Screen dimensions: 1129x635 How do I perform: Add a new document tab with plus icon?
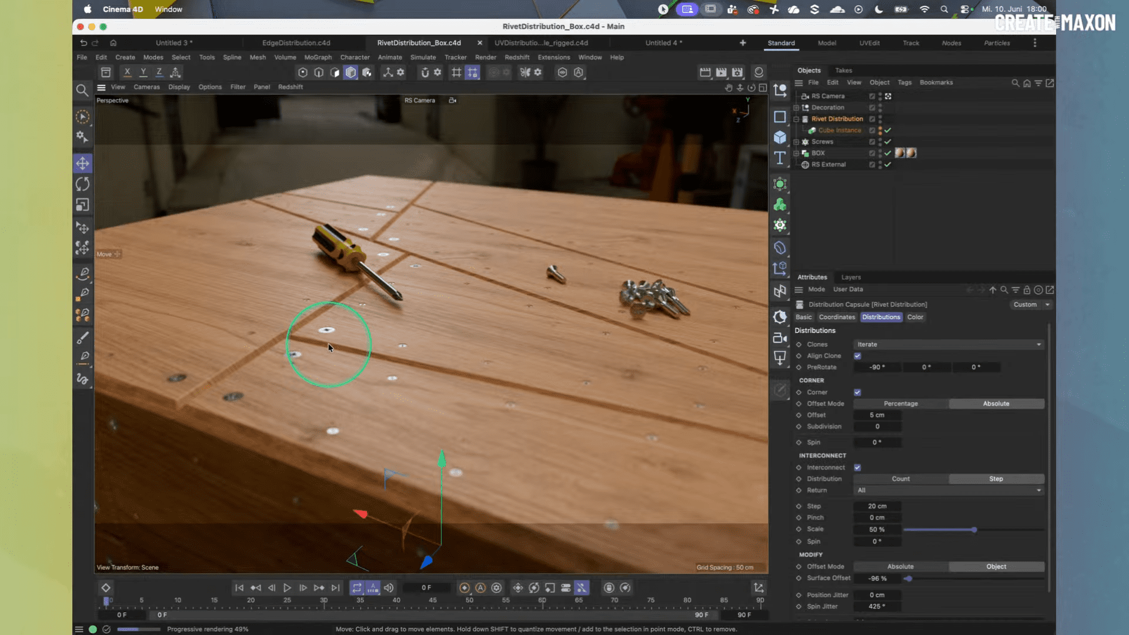click(743, 43)
